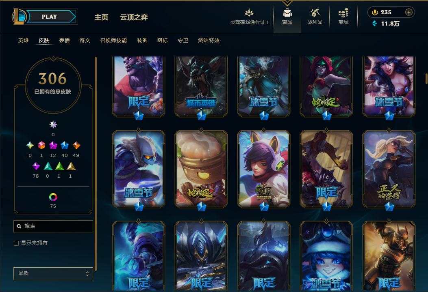Switch to the 符文 tab

(85, 41)
